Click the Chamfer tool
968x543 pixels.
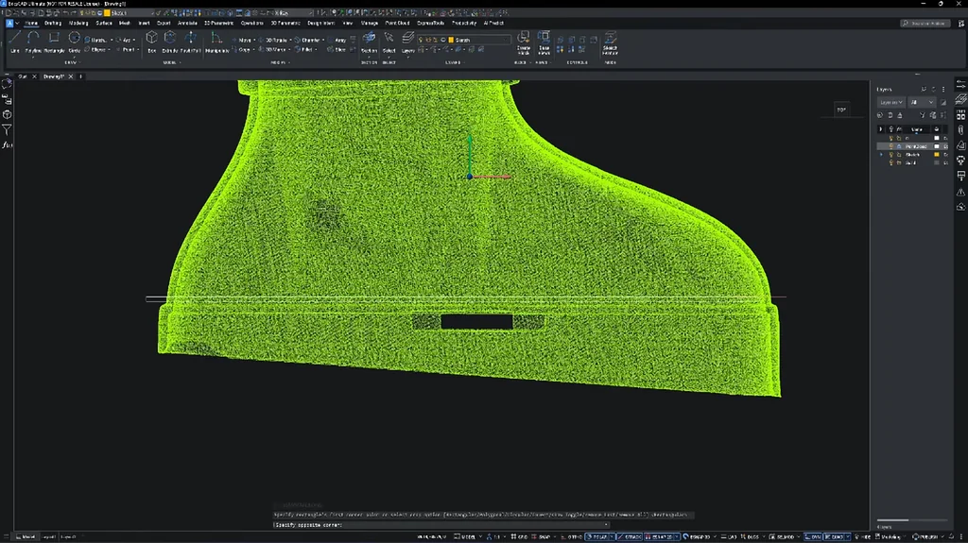[309, 40]
